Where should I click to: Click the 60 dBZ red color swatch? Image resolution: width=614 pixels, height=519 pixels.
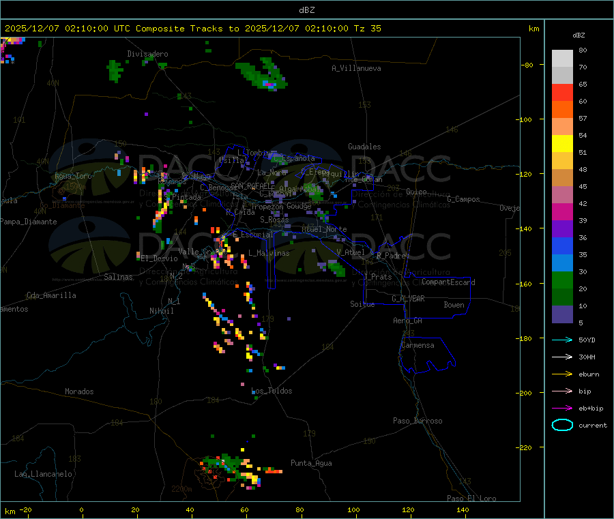point(562,92)
